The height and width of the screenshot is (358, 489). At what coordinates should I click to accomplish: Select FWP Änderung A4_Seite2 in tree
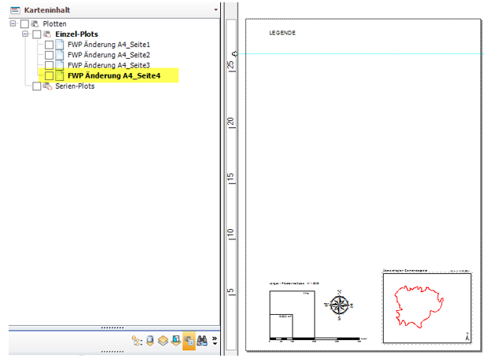(x=108, y=56)
